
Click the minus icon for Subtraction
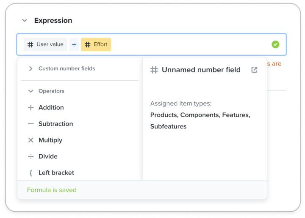click(31, 124)
